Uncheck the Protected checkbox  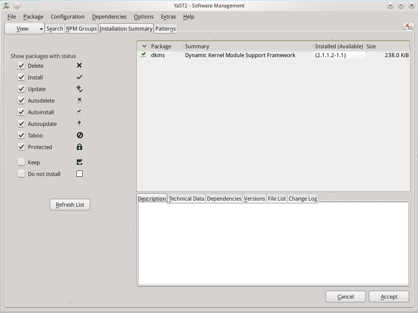[21, 147]
